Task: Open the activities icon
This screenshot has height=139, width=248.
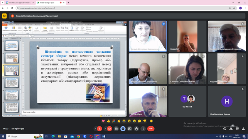Action: point(243,129)
